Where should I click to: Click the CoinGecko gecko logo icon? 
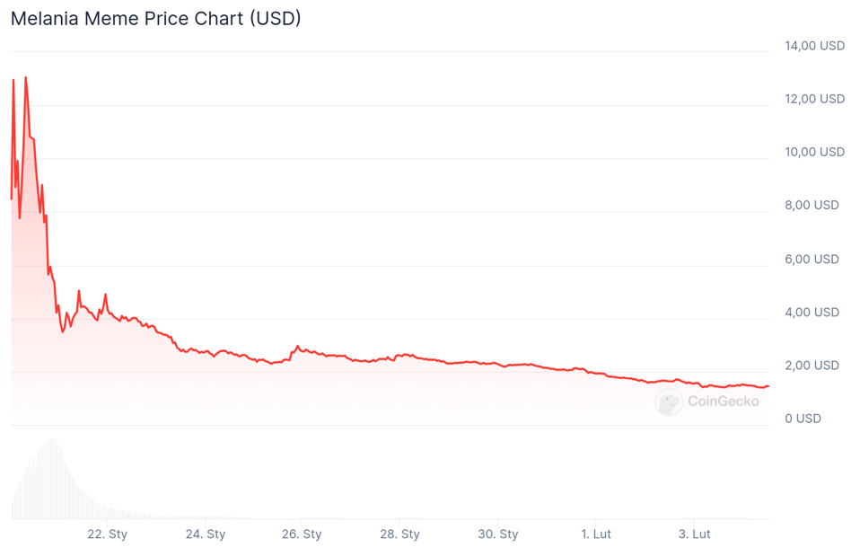point(668,402)
